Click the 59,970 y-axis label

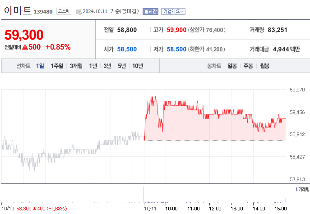pyautogui.click(x=297, y=90)
